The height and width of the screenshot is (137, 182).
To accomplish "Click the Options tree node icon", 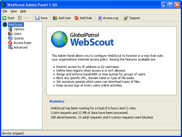I will (x=10, y=29).
